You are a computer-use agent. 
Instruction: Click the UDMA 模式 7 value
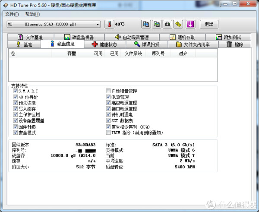[x=181, y=155]
